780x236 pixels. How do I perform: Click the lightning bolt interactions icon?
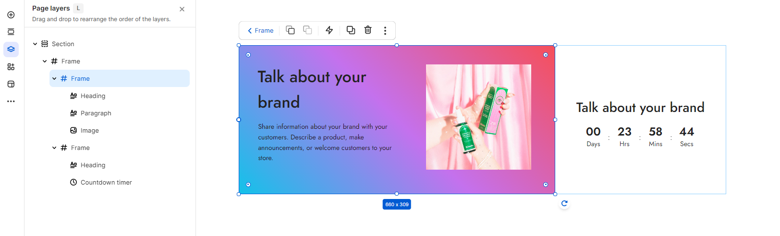tap(329, 30)
